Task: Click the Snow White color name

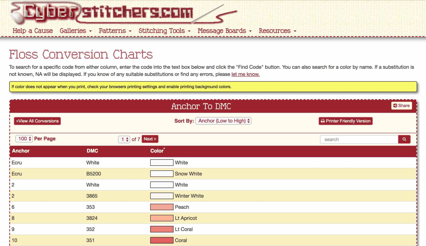Action: coord(188,174)
